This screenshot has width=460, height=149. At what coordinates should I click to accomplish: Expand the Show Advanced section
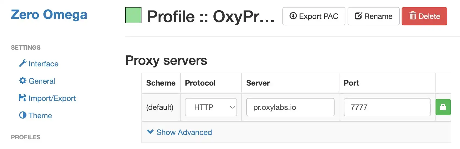(x=184, y=132)
